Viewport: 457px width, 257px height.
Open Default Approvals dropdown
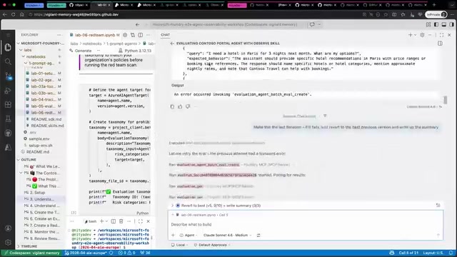point(212,245)
